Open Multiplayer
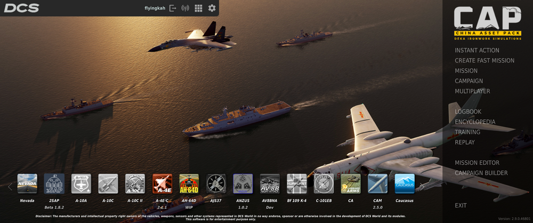This screenshot has width=533, height=223. [472, 91]
